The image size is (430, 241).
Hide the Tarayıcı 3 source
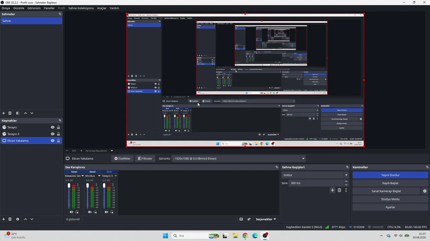tap(52, 134)
